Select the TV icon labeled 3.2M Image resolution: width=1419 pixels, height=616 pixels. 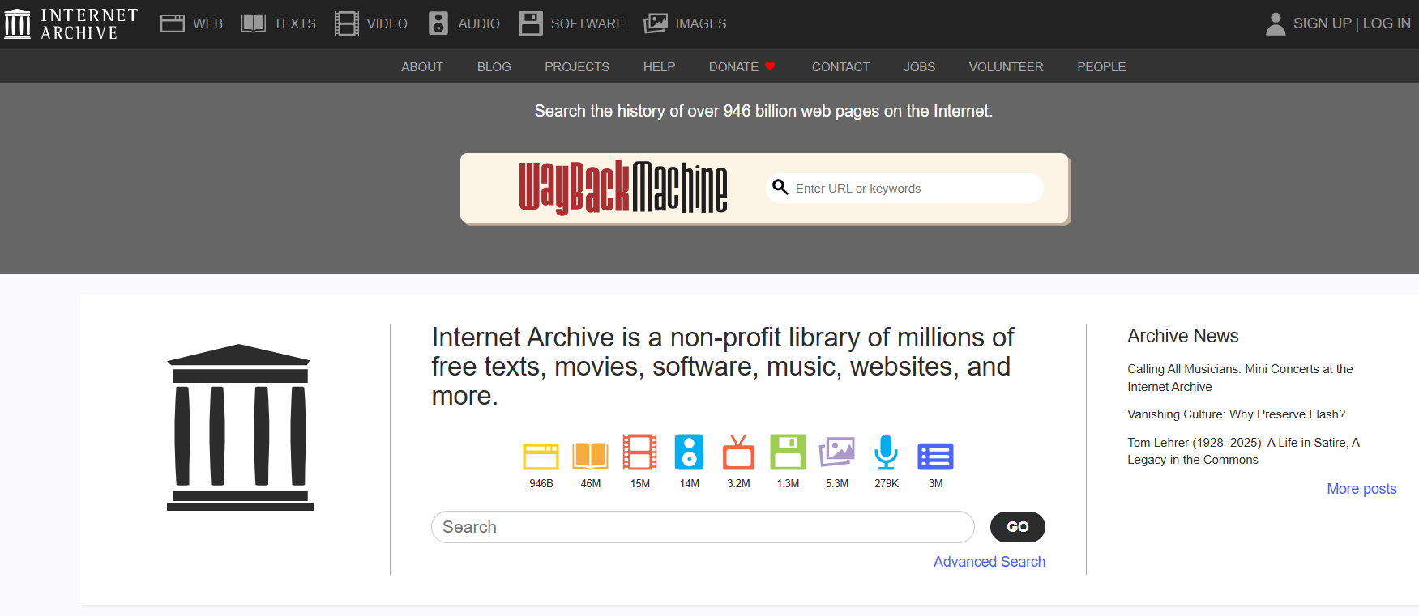pyautogui.click(x=738, y=452)
